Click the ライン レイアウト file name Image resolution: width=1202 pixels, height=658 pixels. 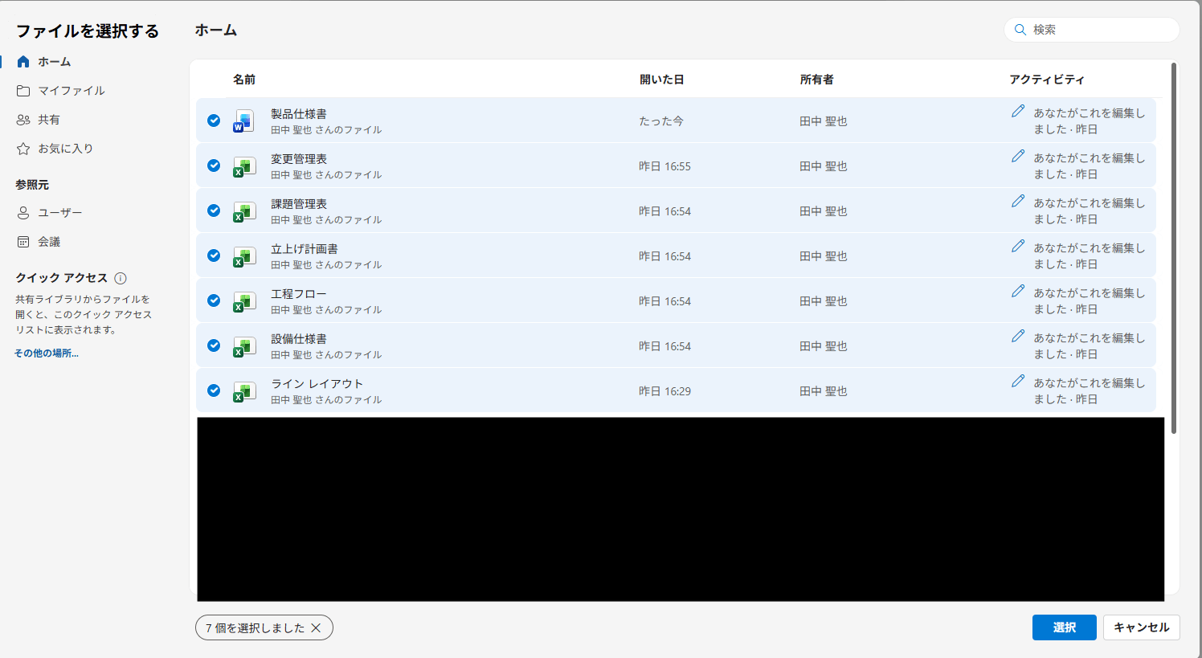[317, 384]
